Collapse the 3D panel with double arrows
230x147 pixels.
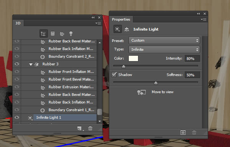93,17
